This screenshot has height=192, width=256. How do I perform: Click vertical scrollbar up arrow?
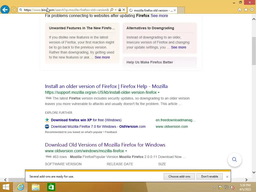coord(254,19)
